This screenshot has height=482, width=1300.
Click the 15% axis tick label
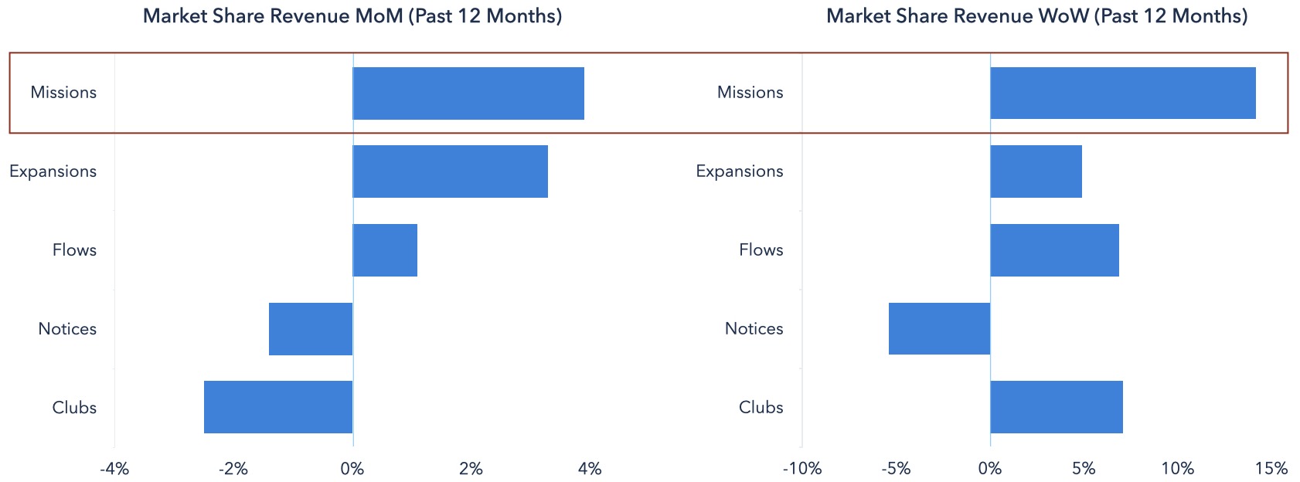[1271, 468]
